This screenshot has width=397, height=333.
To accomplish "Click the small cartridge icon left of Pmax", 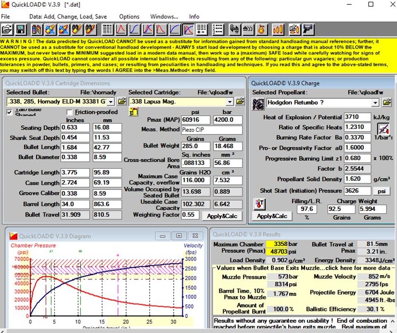I will [x=133, y=111].
